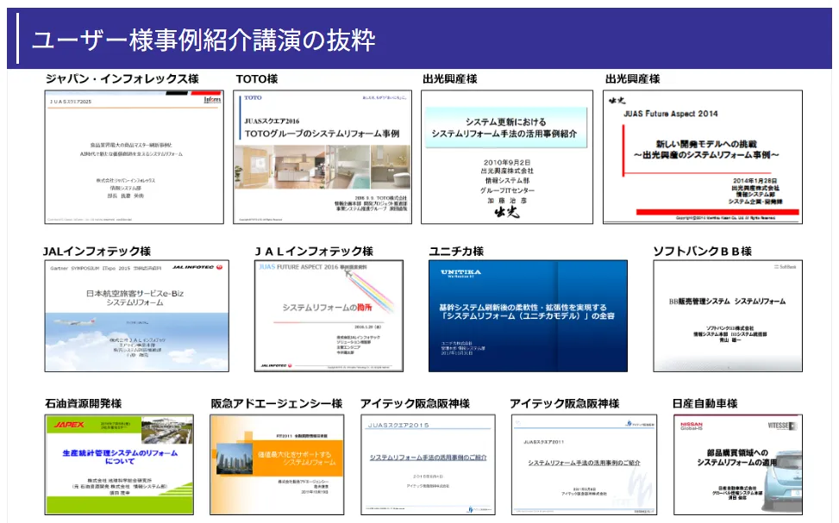The width and height of the screenshot is (839, 523).
Task: Click アイテック阪急阪神様 label above the JUASスクエア2011 slide
Action: [x=565, y=404]
